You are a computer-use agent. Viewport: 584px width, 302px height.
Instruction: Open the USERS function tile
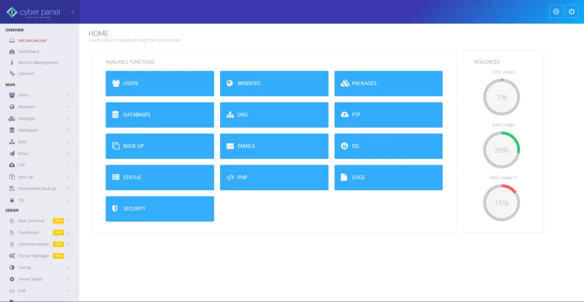pos(160,83)
